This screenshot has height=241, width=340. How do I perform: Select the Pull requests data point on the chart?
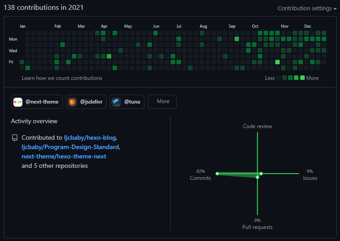coord(257,177)
